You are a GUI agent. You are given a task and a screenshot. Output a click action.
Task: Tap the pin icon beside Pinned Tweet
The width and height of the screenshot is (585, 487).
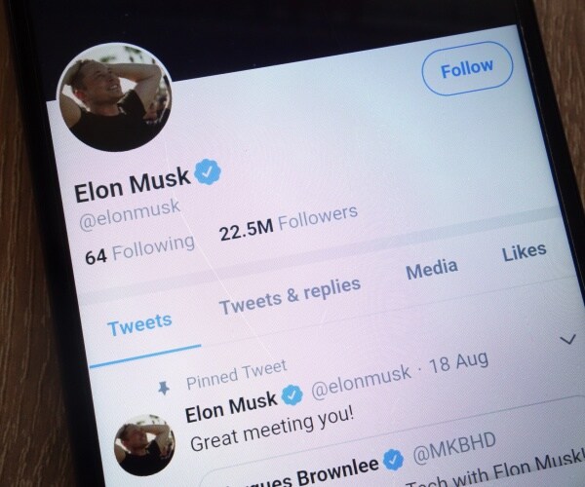tap(164, 388)
